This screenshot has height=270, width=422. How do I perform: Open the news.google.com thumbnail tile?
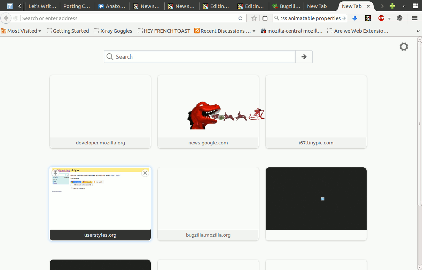(208, 111)
